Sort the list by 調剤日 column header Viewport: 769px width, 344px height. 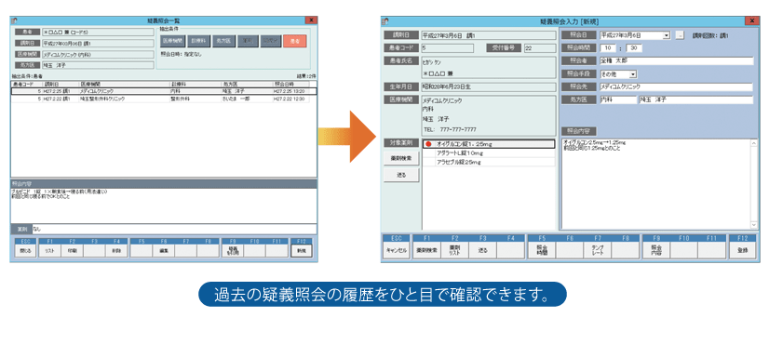tap(60, 84)
